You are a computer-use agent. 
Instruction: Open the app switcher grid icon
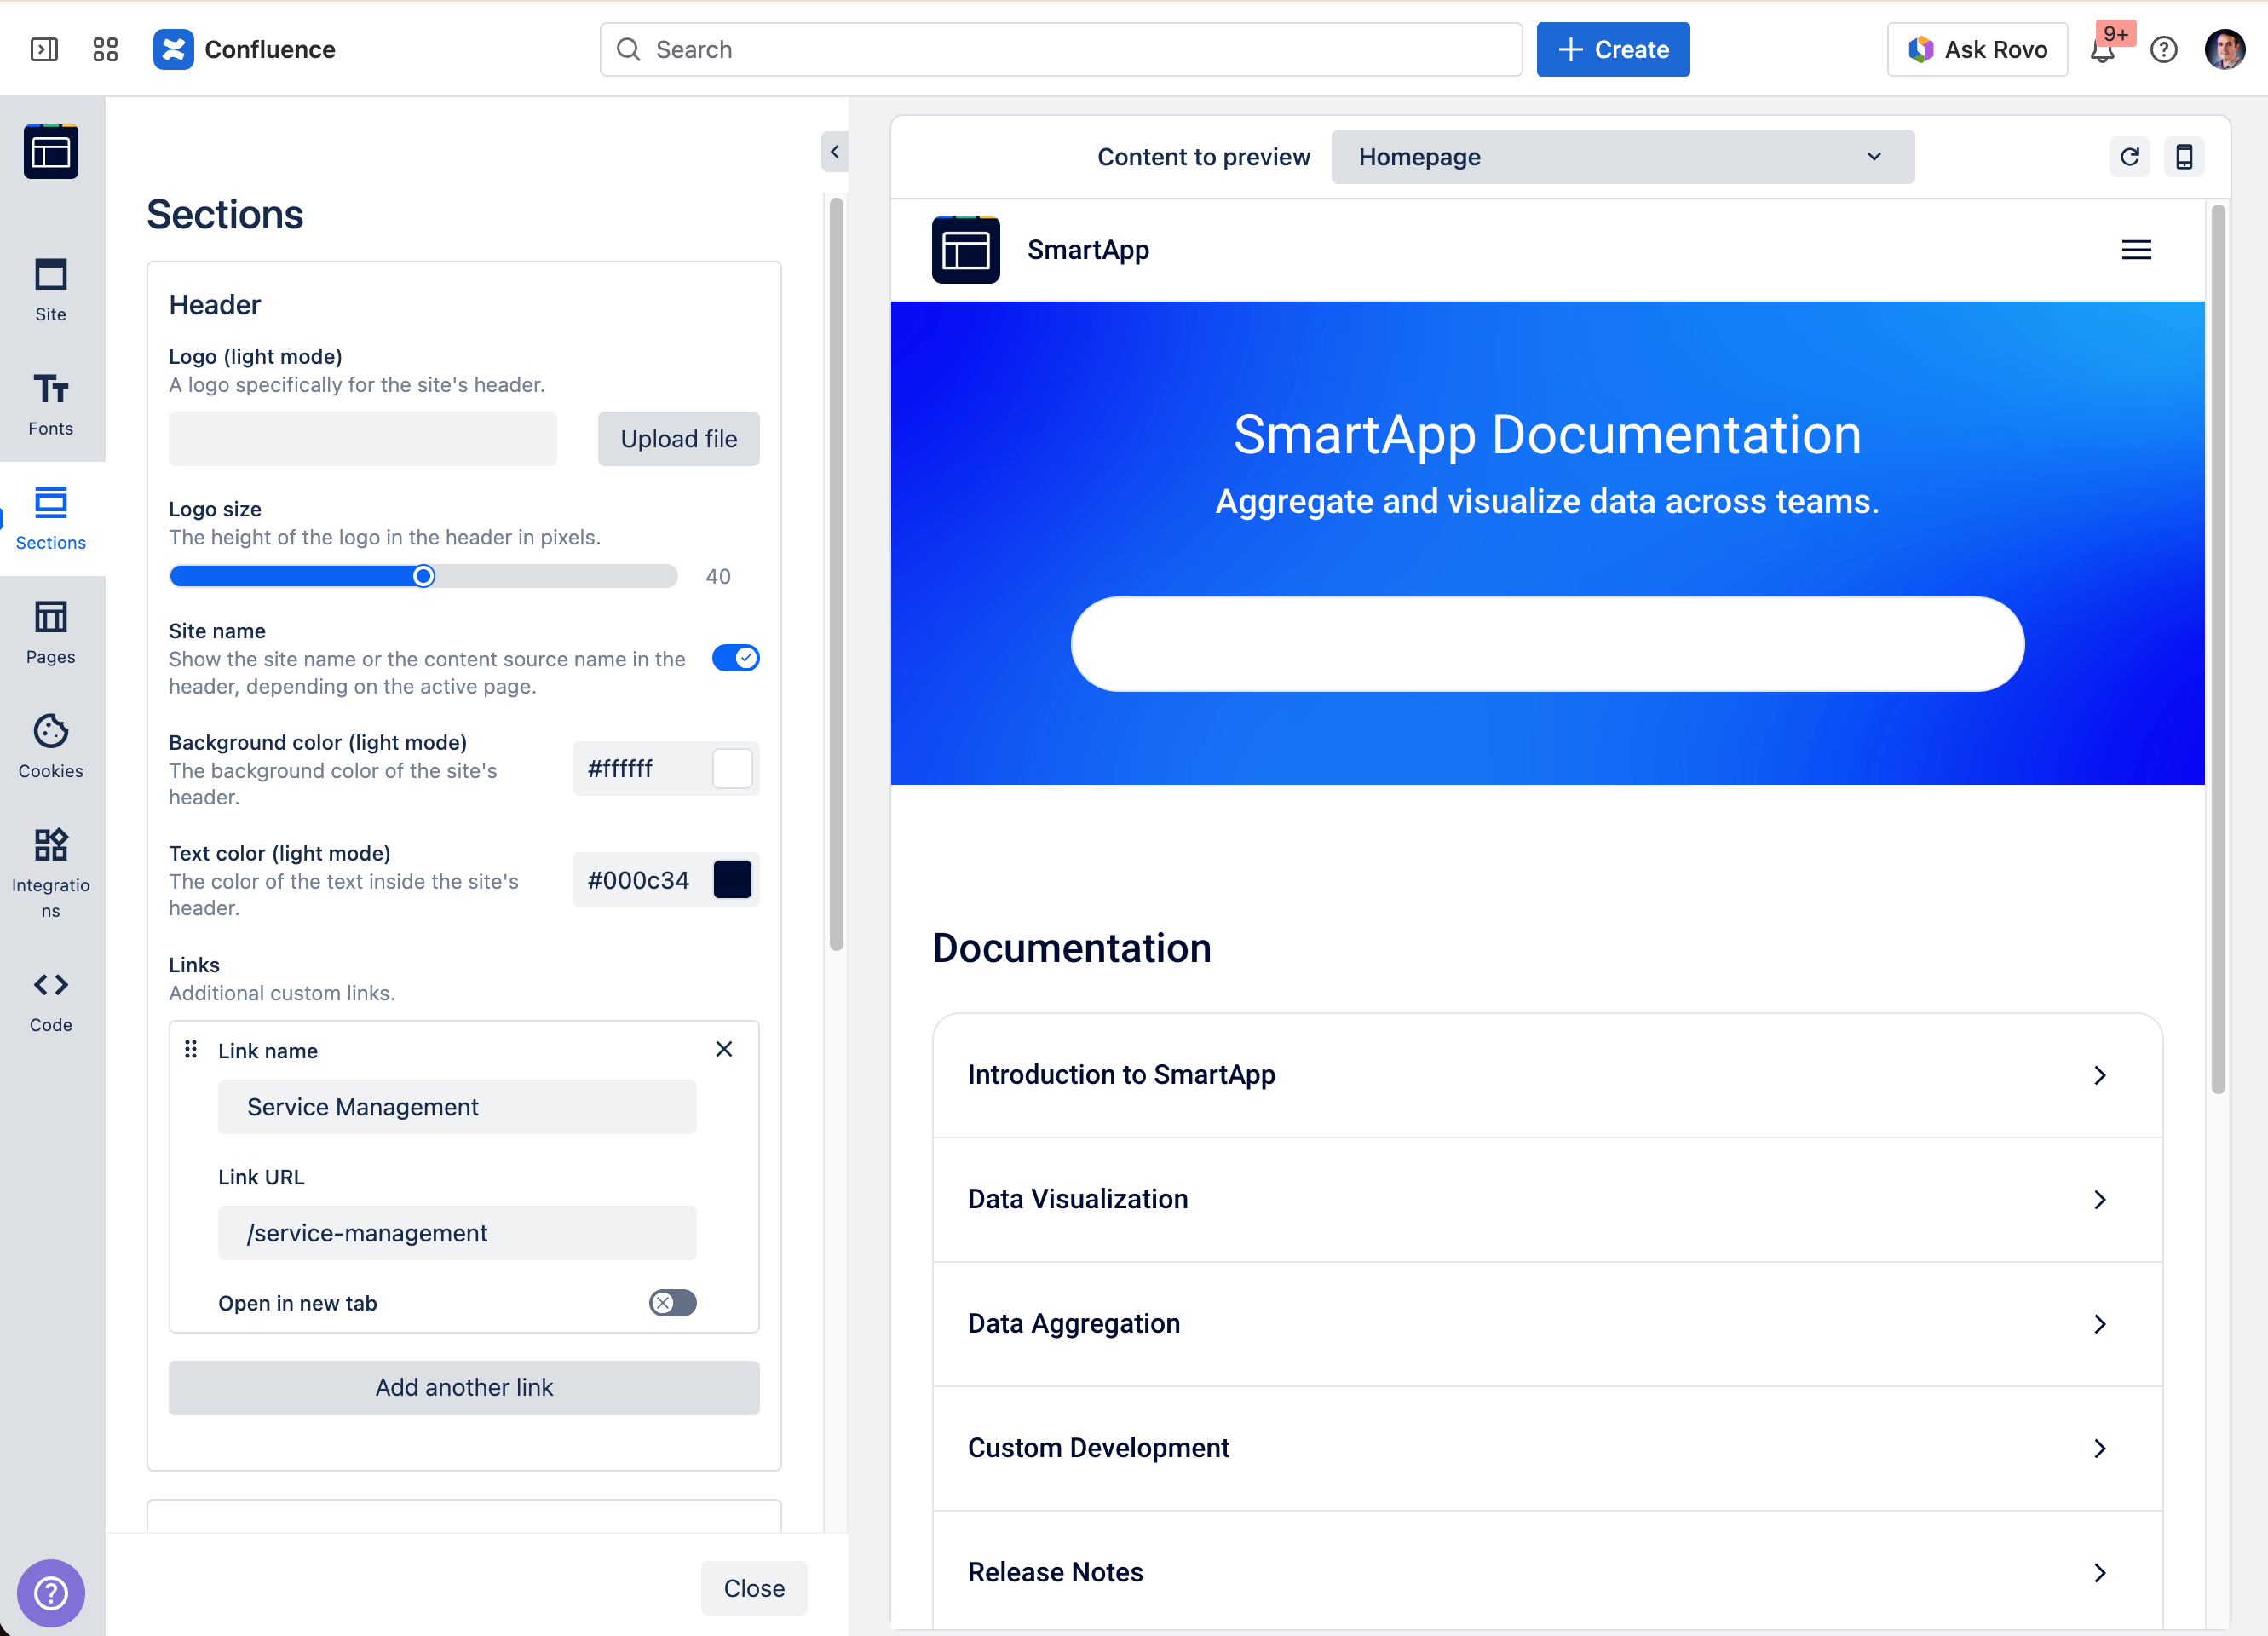[105, 50]
